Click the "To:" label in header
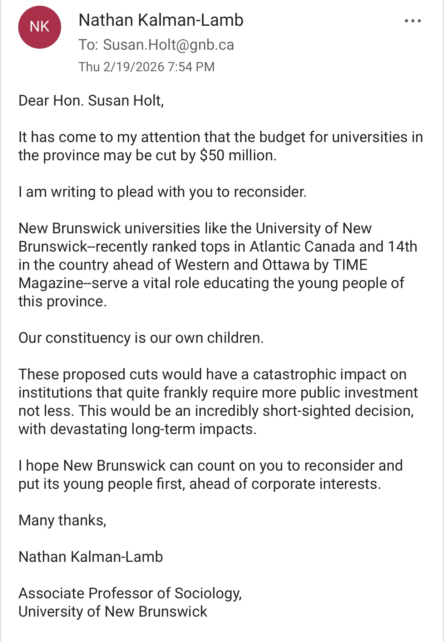This screenshot has width=444, height=642. (x=88, y=45)
